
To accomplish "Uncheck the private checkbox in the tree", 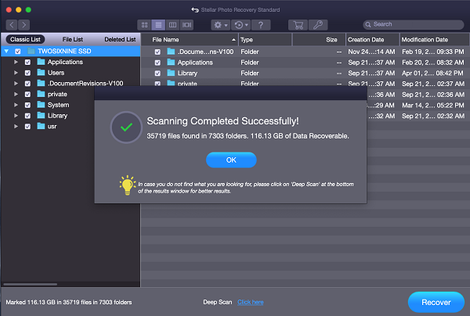I will 27,95.
